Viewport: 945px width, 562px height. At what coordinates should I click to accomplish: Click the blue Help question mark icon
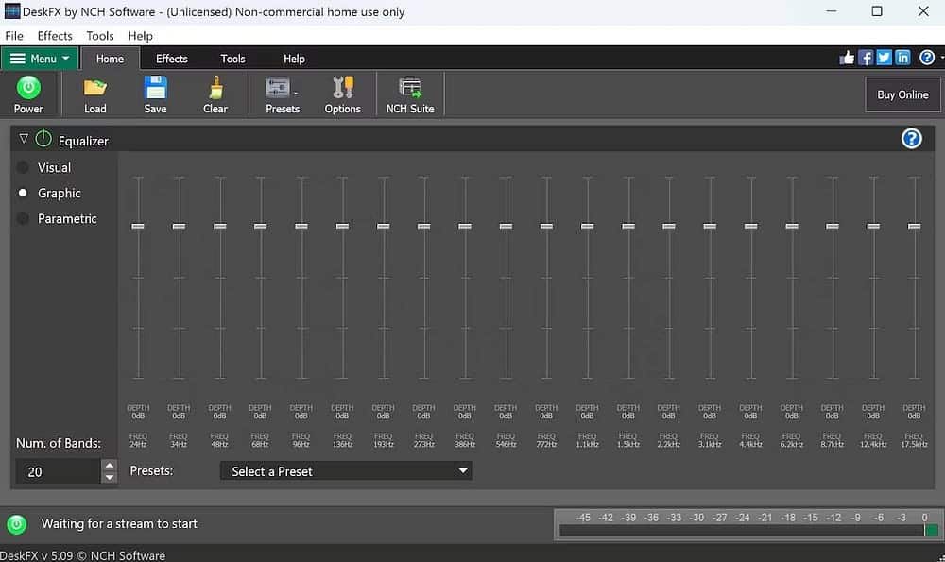pos(911,138)
